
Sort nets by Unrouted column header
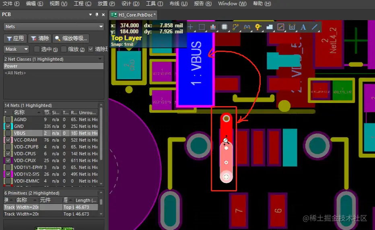88,112
